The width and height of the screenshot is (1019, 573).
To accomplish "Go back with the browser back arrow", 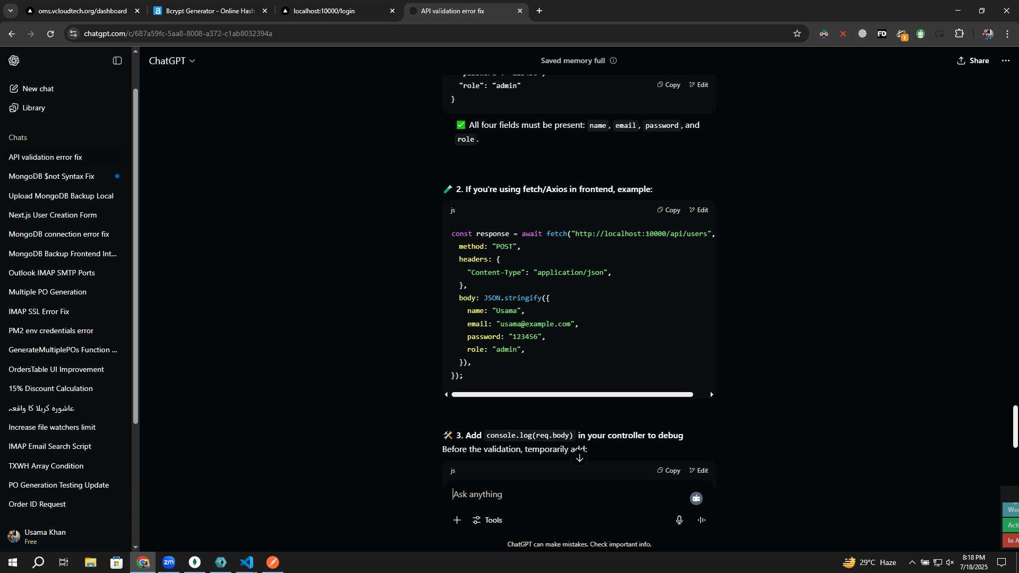I will click(x=12, y=33).
